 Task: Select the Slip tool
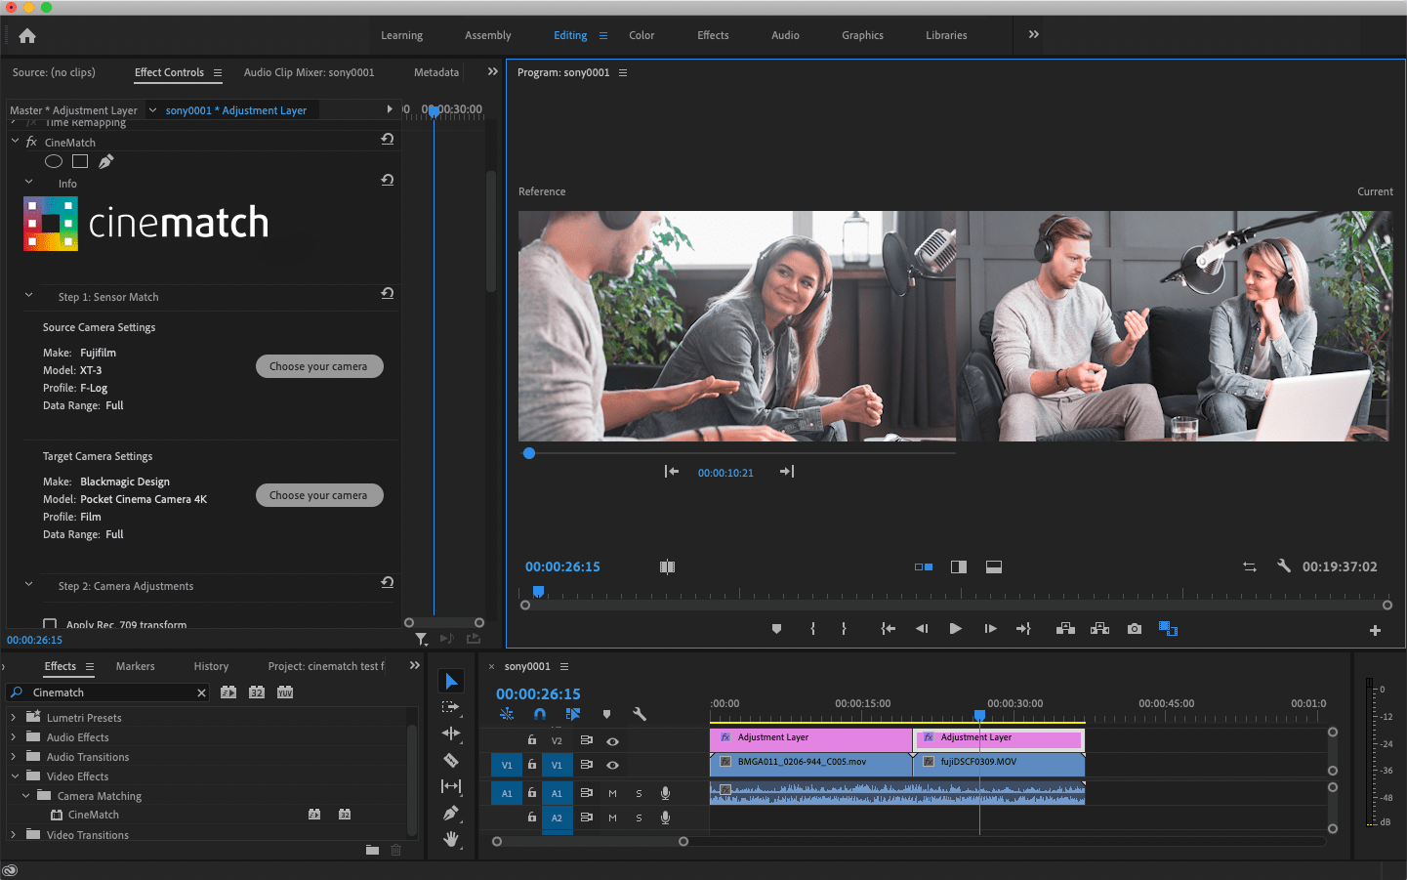point(451,786)
